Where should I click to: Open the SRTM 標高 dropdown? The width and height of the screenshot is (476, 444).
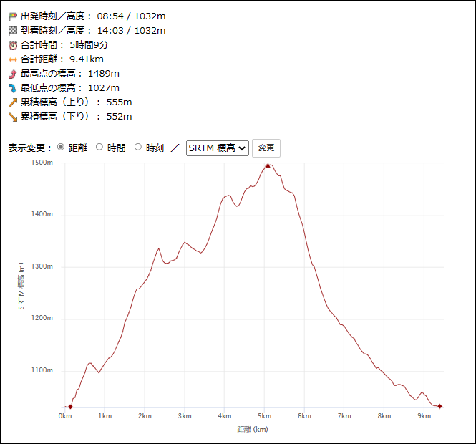pyautogui.click(x=217, y=148)
